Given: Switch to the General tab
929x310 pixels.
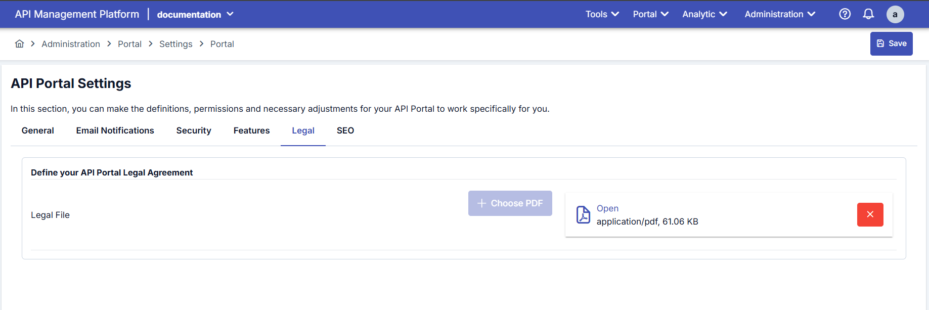Looking at the screenshot, I should coord(38,130).
